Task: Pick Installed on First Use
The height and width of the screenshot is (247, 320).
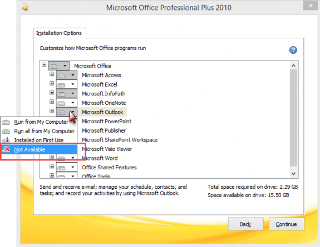Action: pyautogui.click(x=39, y=140)
